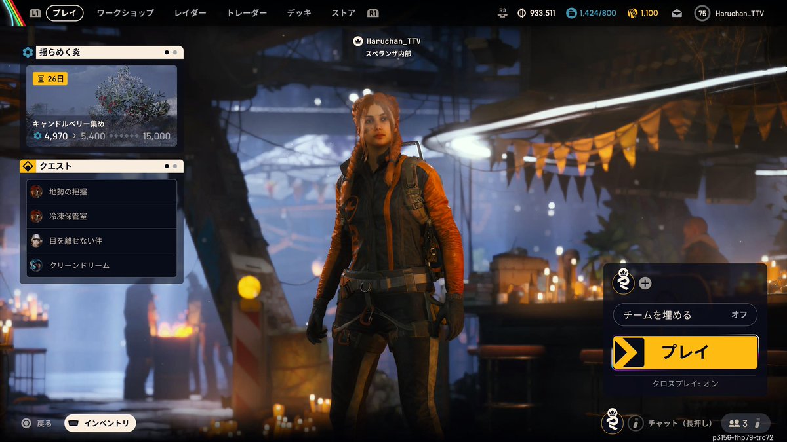Click the gold token icon beside 1,100
The image size is (787, 442).
(x=633, y=13)
